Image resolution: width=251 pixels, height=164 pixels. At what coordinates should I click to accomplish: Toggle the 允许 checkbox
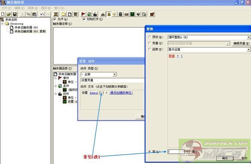tap(55, 19)
